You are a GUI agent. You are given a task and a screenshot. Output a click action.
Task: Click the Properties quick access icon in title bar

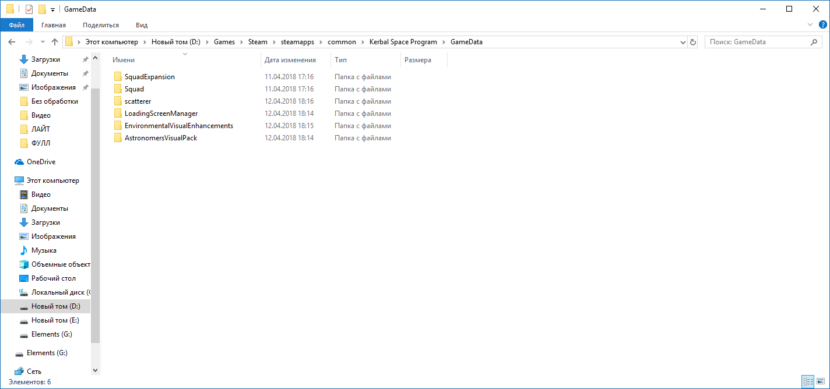coord(29,9)
